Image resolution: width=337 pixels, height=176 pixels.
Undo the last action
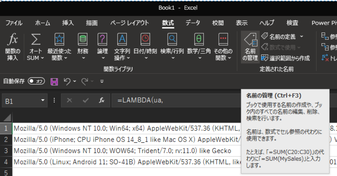(x=67, y=81)
